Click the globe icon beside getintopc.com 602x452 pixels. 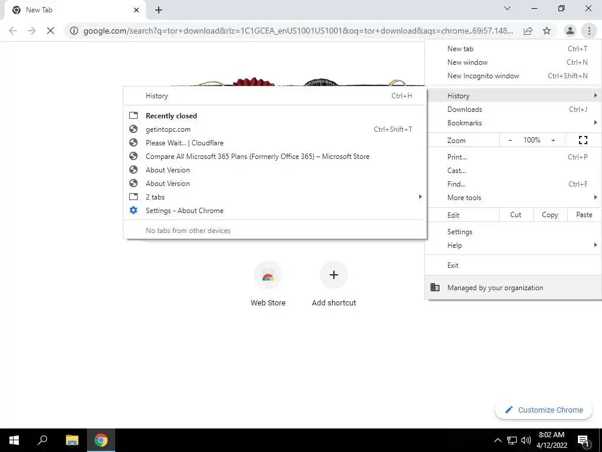tap(133, 129)
